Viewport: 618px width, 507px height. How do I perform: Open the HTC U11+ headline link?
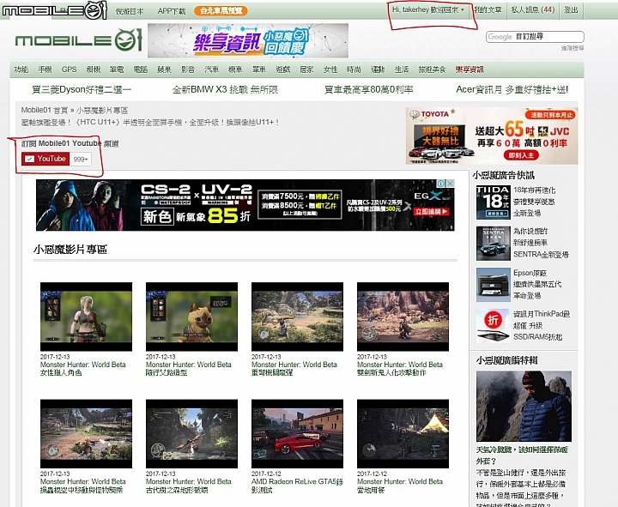click(150, 123)
